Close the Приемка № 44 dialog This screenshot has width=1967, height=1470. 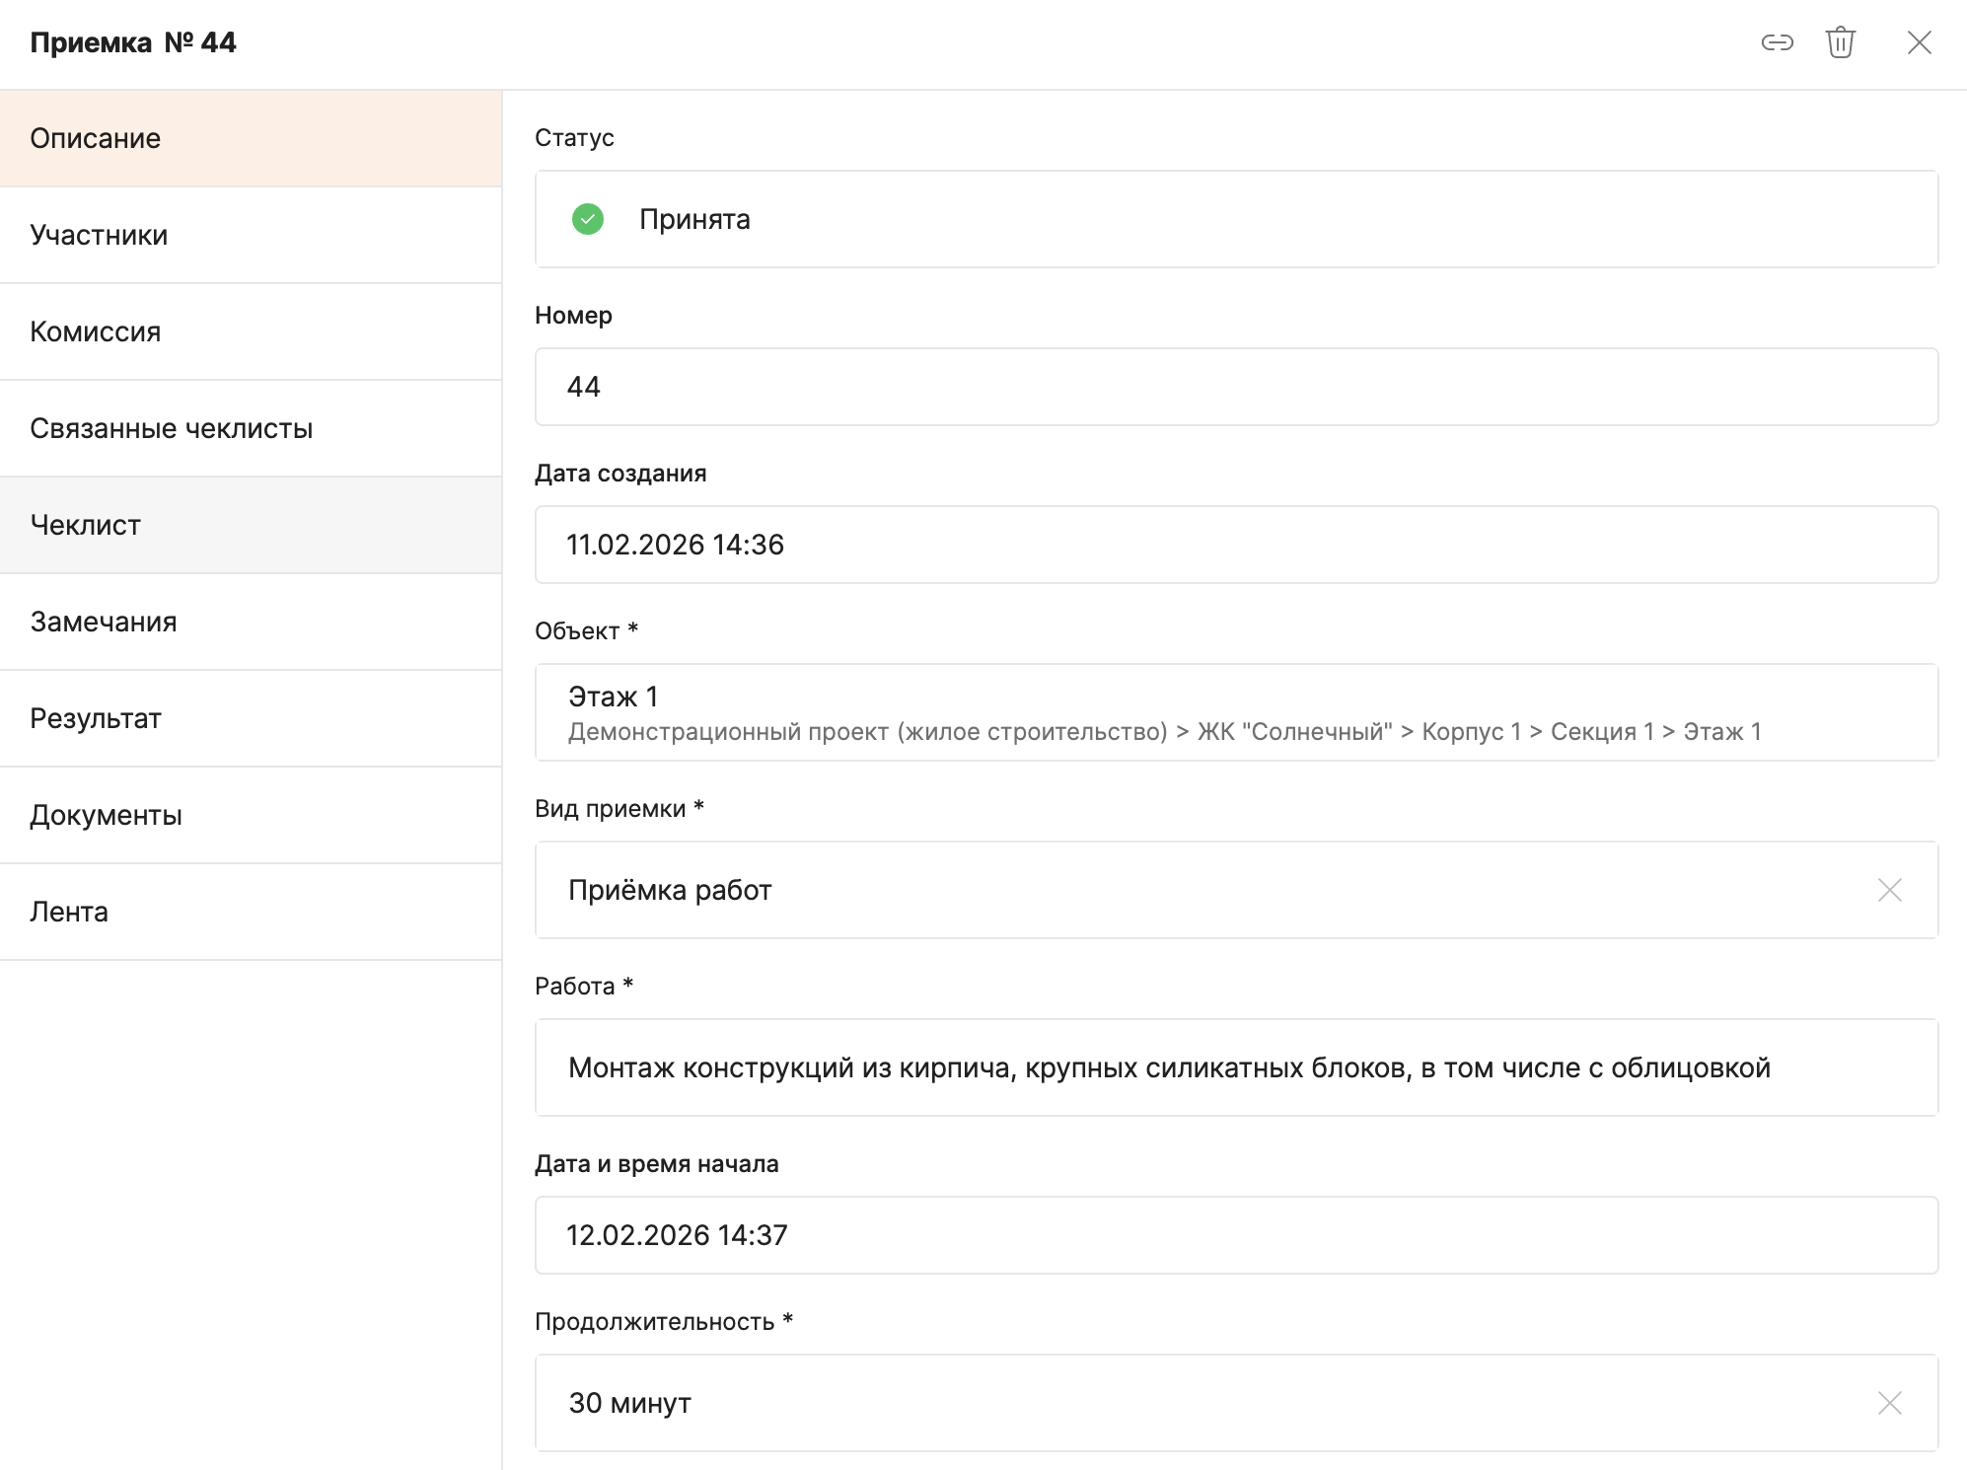tap(1919, 42)
